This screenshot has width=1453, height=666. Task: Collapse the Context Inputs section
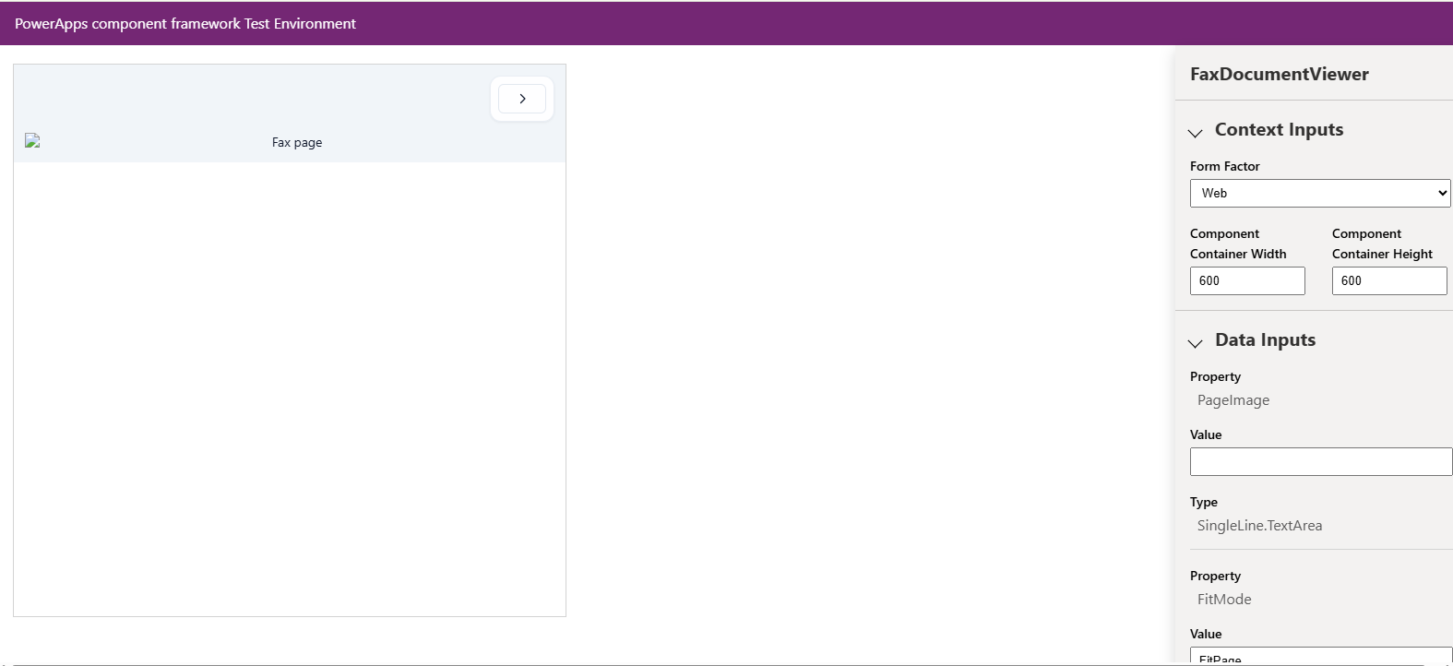[x=1196, y=132]
